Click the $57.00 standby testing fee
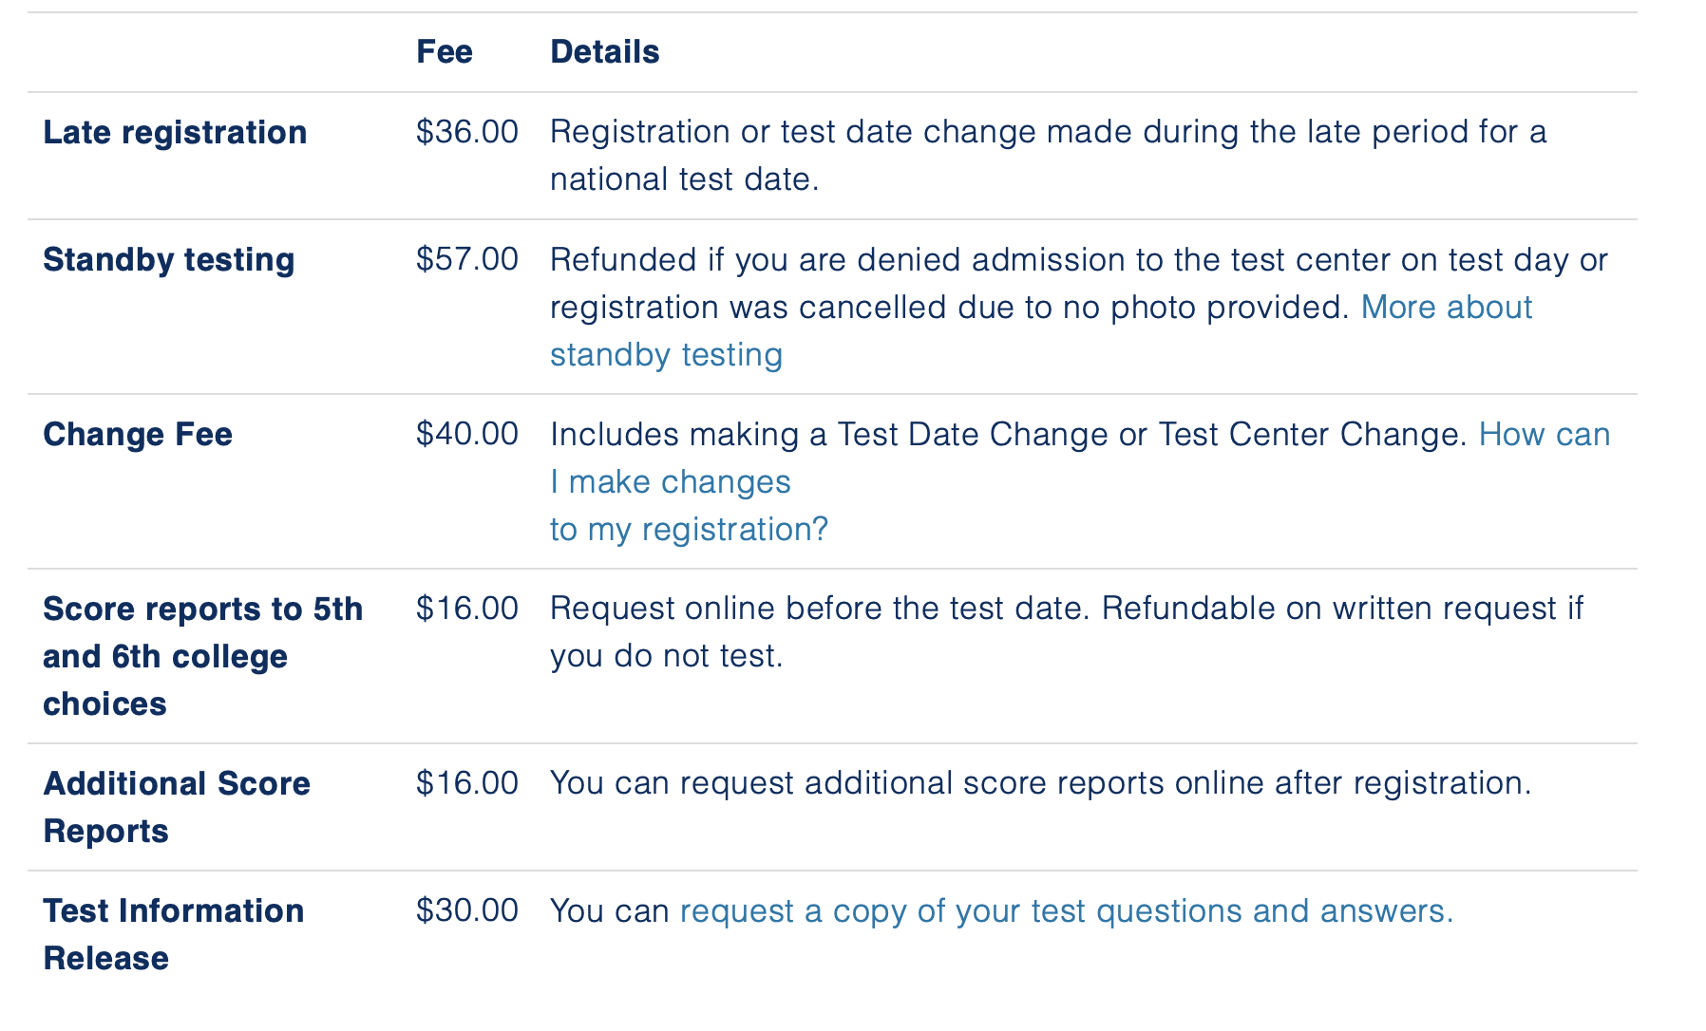Screen dimensions: 1706x1031 click(466, 259)
